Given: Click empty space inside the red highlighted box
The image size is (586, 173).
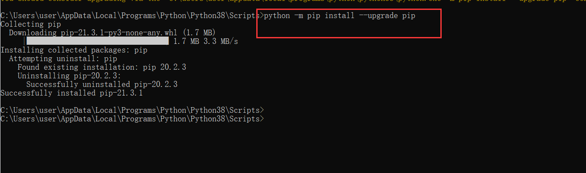Looking at the screenshot, I should point(349,29).
